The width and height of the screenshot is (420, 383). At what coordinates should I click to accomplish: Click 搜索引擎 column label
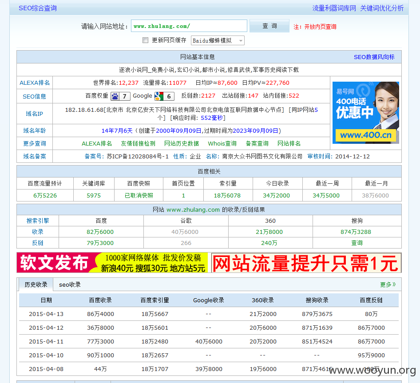pyautogui.click(x=38, y=221)
